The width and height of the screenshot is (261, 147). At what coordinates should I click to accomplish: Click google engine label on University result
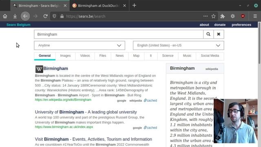[137, 128]
